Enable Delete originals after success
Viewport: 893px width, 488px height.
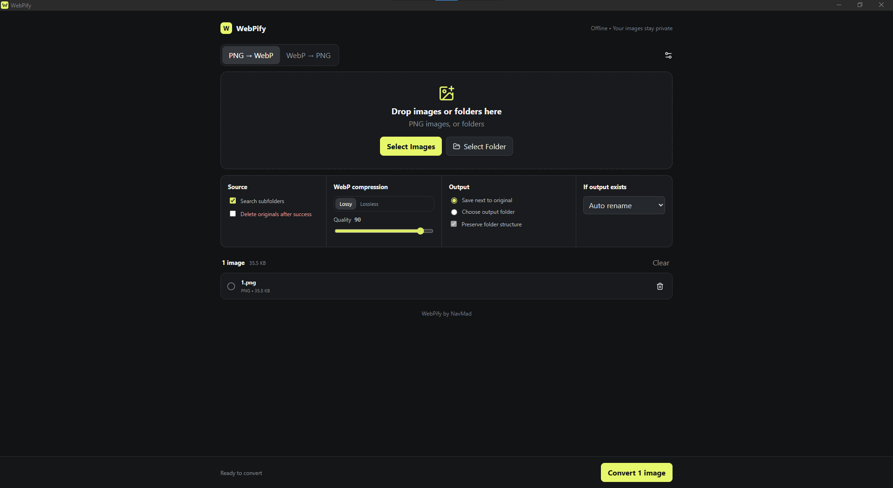[x=233, y=214]
